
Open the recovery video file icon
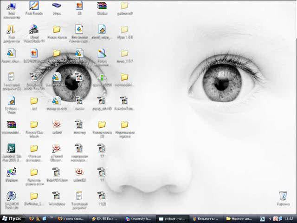click(x=79, y=125)
